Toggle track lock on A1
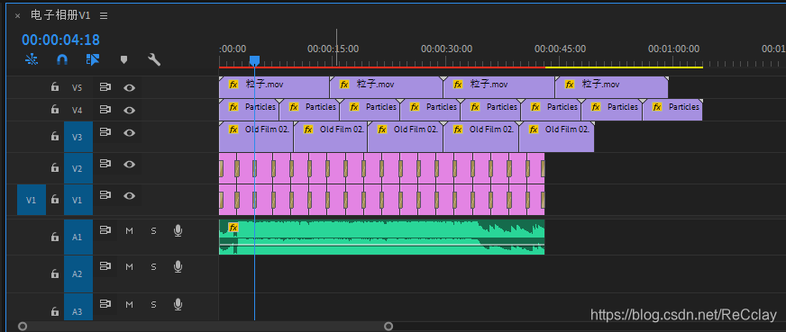 pyautogui.click(x=55, y=237)
